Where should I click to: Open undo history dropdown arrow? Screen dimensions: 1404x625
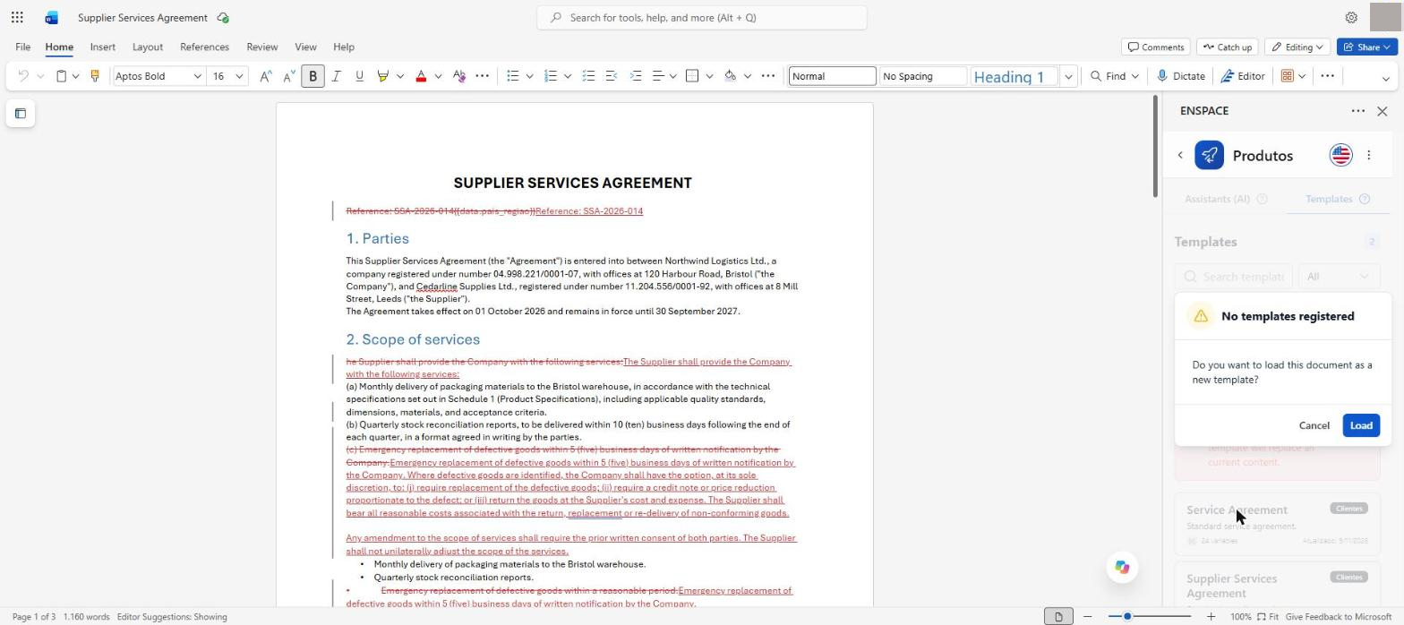pos(39,76)
